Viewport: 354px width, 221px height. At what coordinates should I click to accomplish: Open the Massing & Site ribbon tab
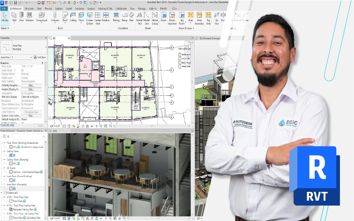tap(105, 8)
